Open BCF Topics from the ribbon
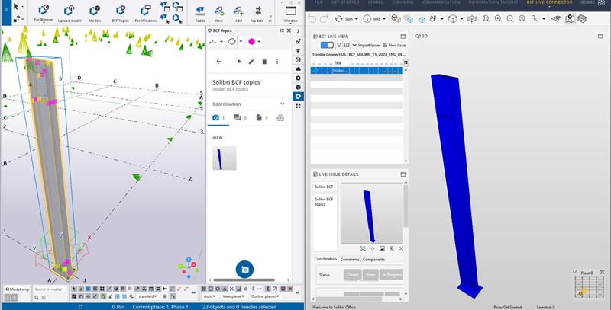 120,13
